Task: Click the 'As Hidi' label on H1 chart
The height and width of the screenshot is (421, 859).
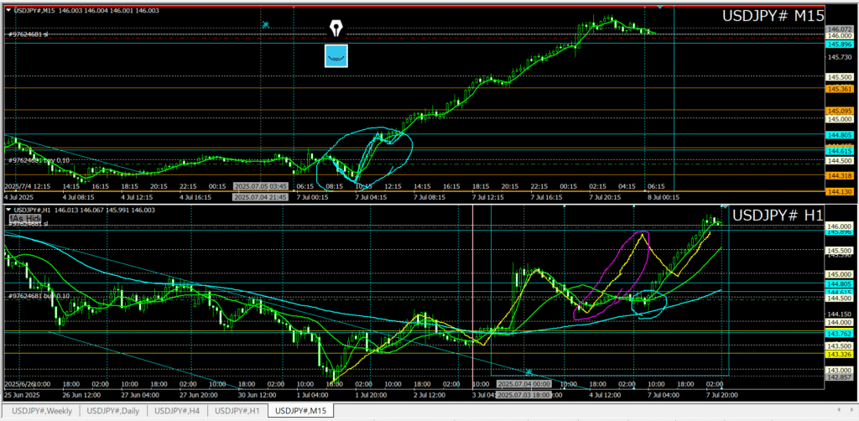Action: [x=25, y=218]
